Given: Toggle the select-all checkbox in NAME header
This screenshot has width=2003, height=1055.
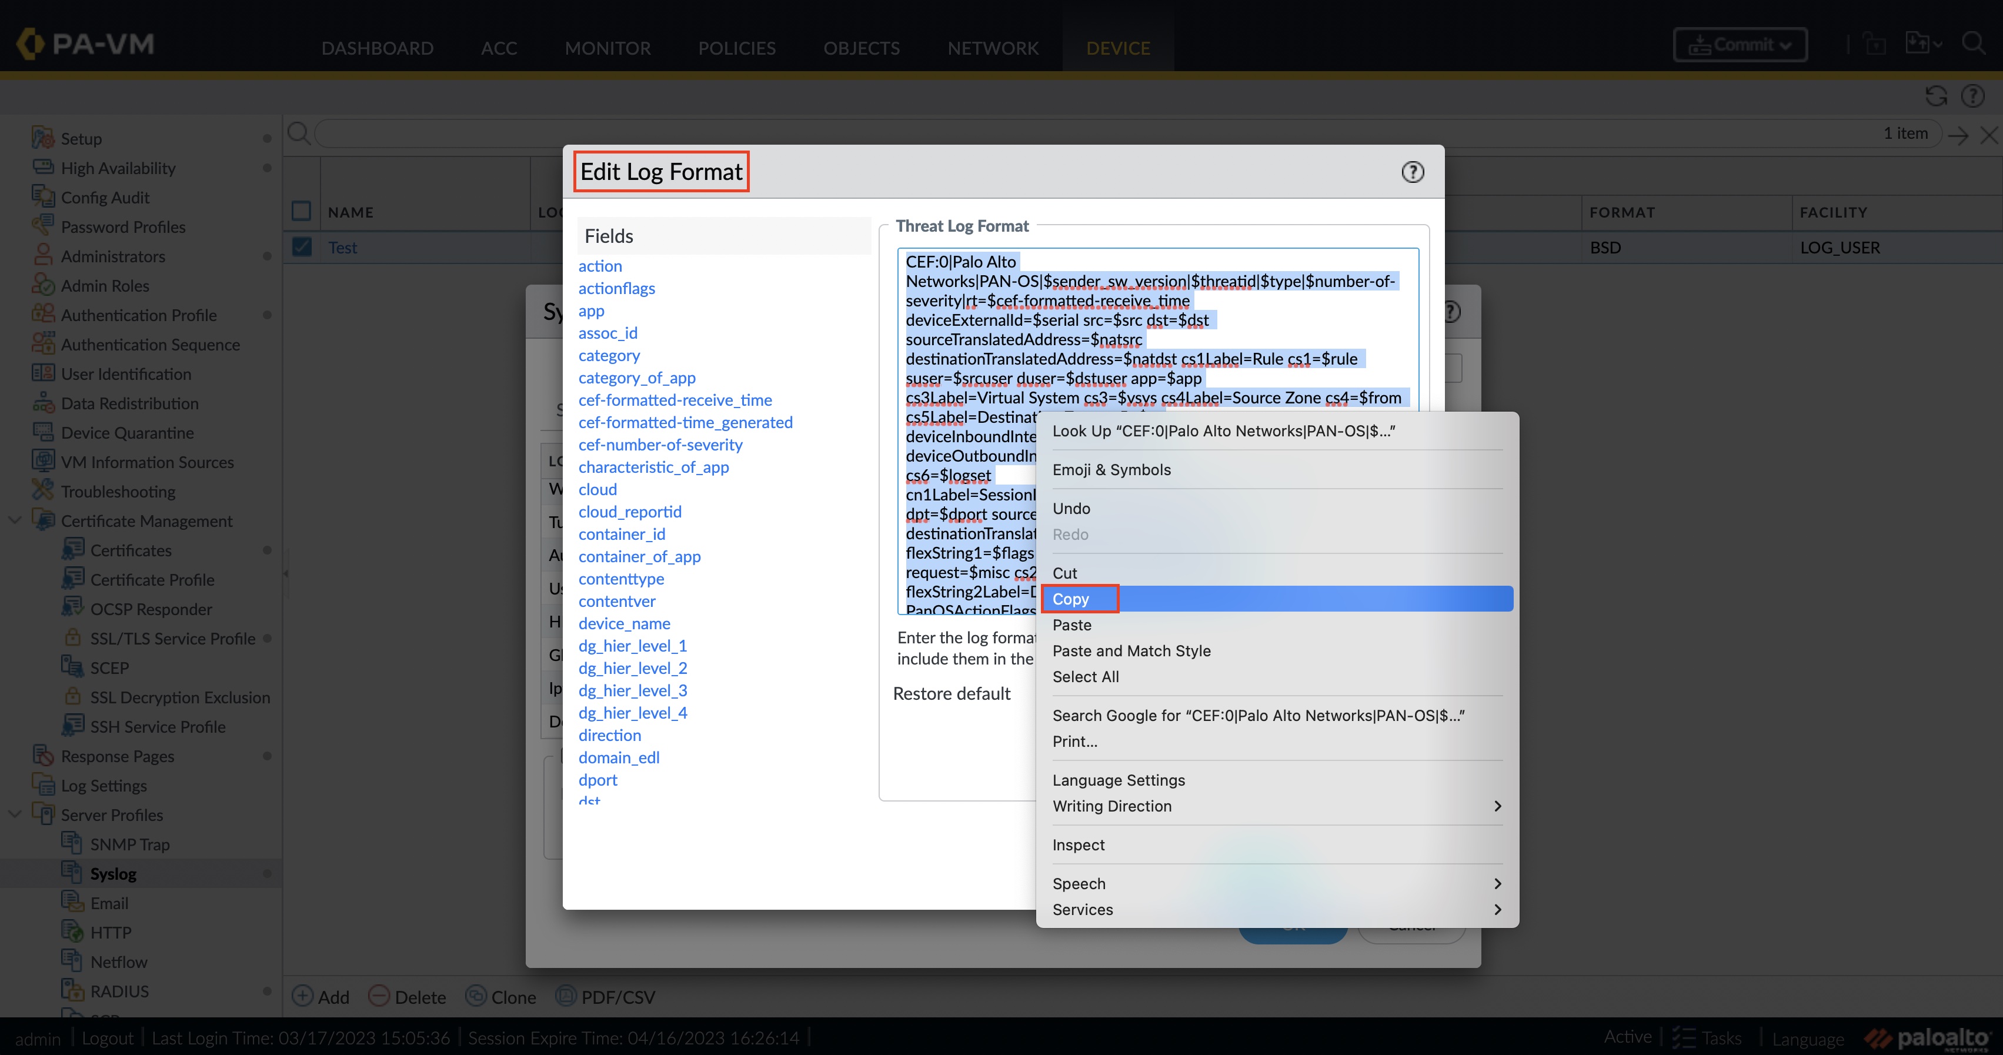Looking at the screenshot, I should pos(302,212).
